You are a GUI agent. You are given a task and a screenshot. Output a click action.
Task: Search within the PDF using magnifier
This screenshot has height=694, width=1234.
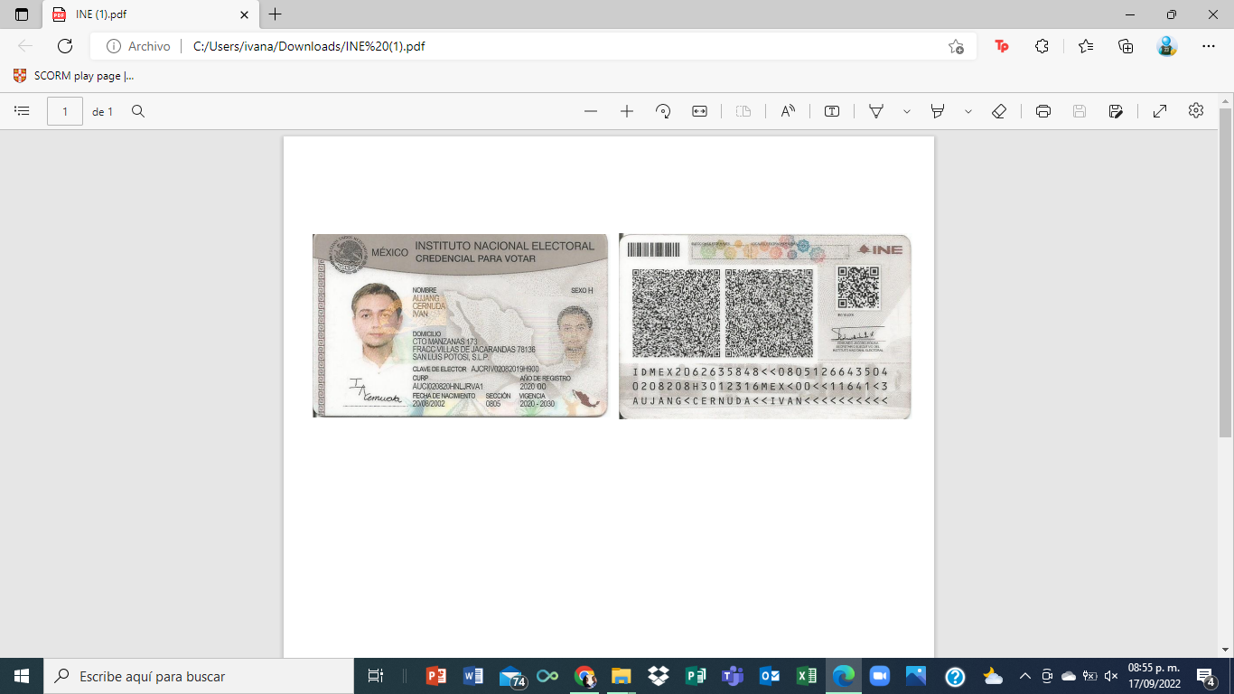(x=138, y=111)
